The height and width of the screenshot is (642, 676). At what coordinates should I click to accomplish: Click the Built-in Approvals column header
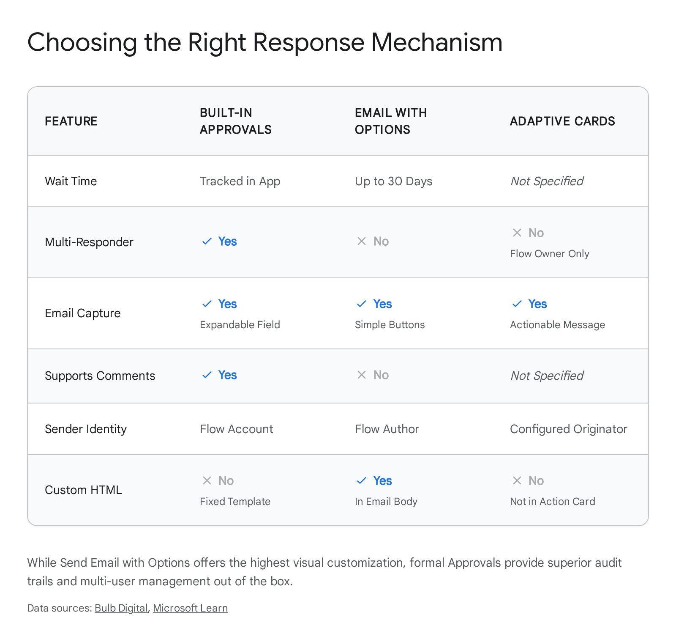pyautogui.click(x=235, y=121)
